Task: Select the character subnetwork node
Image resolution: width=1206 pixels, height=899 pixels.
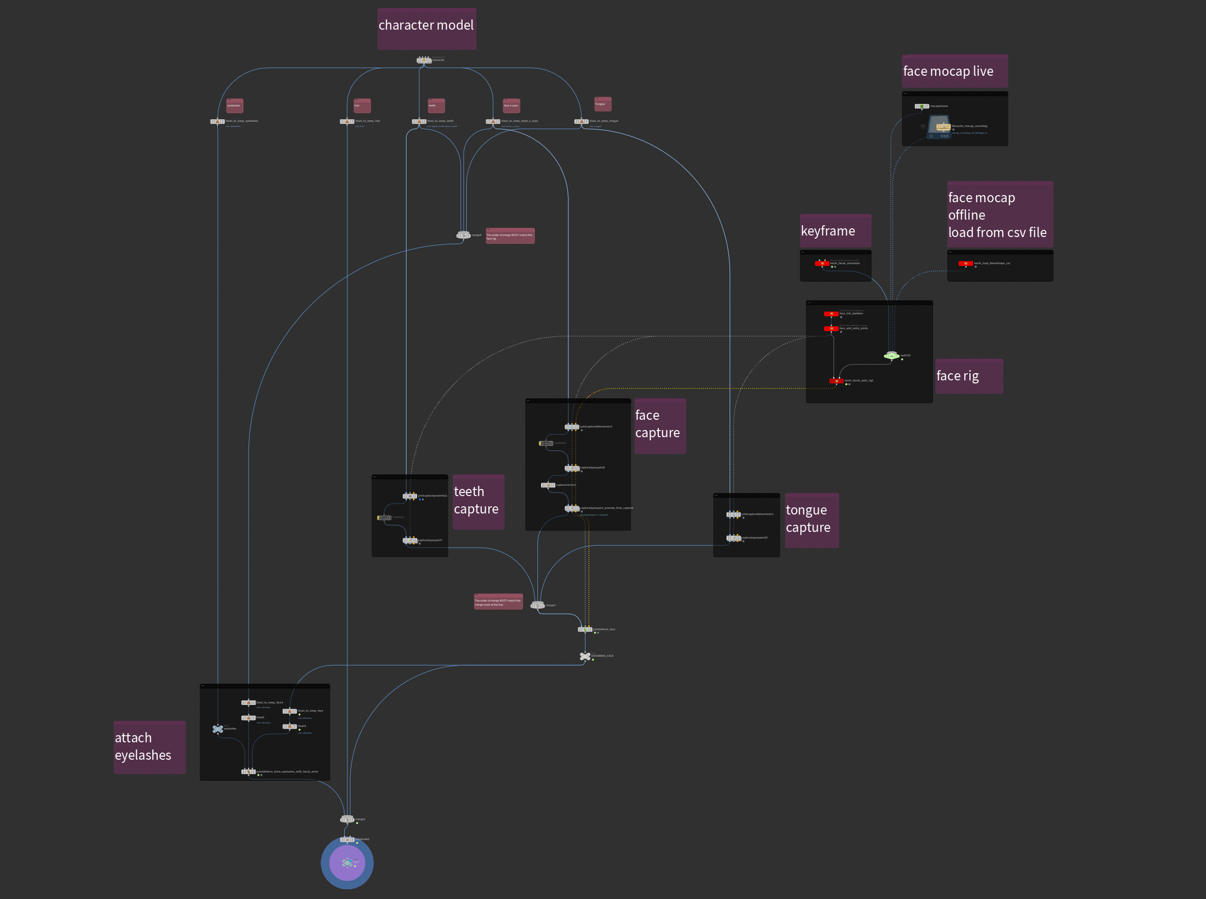Action: [425, 60]
